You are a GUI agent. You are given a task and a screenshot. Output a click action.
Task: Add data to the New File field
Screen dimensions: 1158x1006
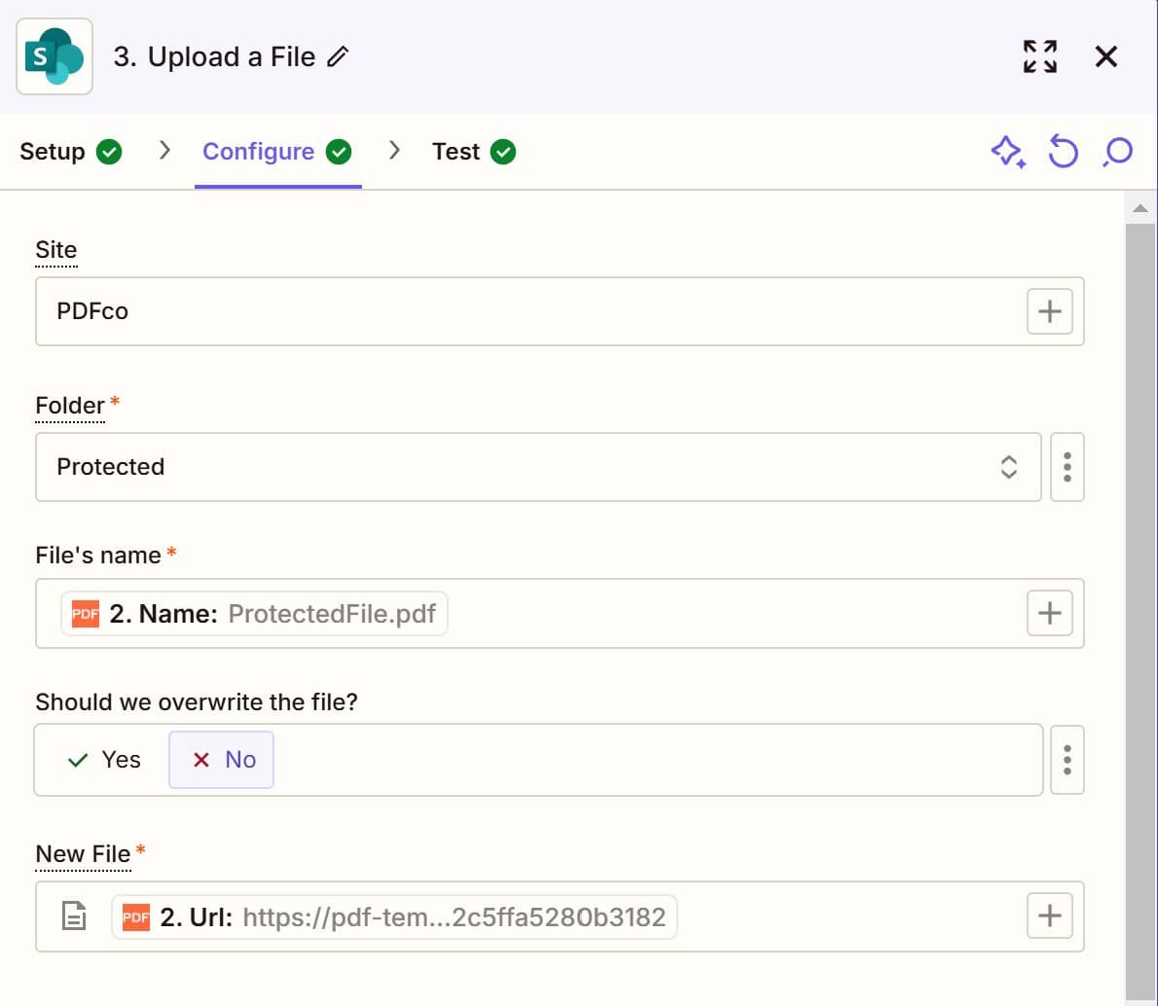point(1050,915)
